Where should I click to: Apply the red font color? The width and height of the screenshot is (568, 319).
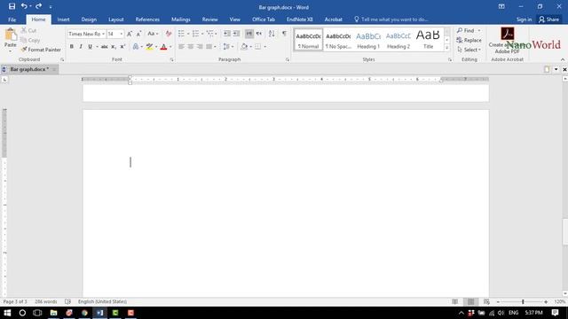[163, 47]
